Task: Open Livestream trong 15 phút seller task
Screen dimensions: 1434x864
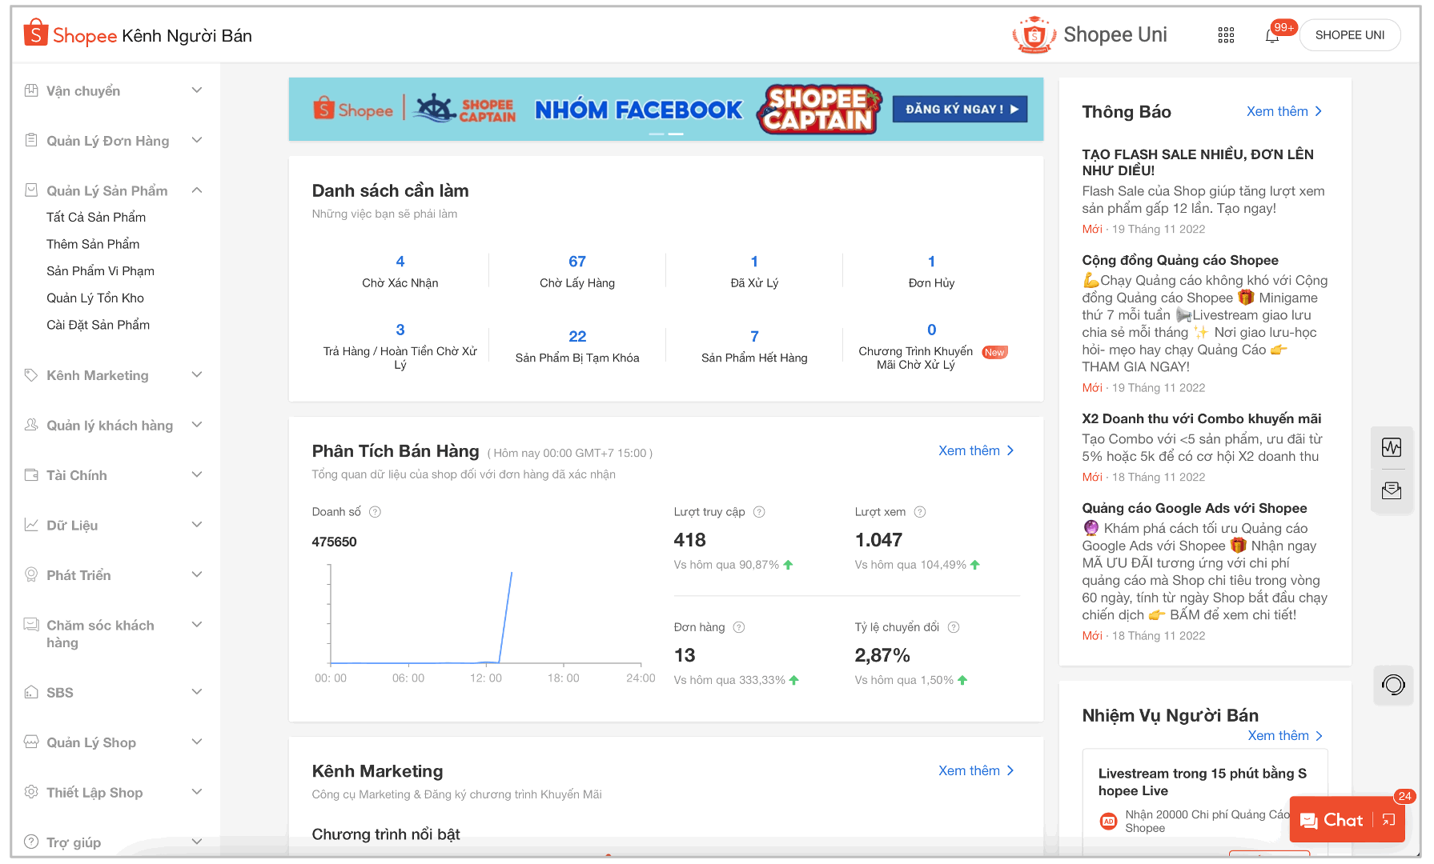Action: point(1203,782)
